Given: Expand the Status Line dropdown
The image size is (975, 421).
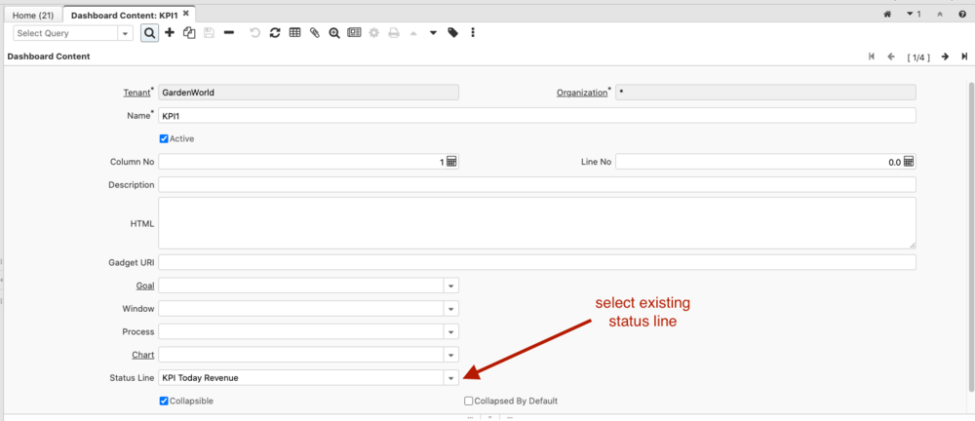Looking at the screenshot, I should click(x=450, y=378).
